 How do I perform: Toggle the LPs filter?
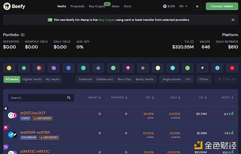click(188, 79)
